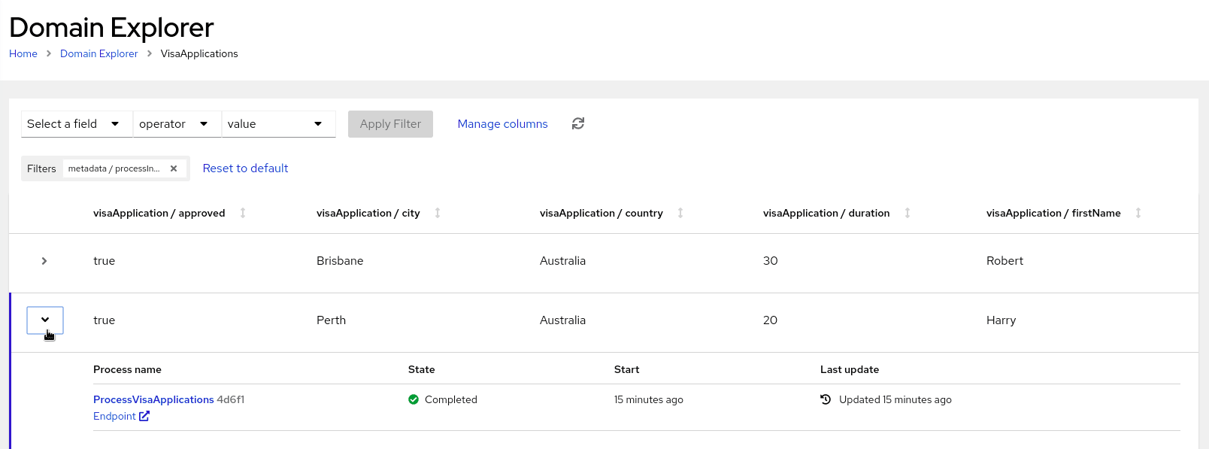Go to Home breadcrumb

pyautogui.click(x=23, y=53)
